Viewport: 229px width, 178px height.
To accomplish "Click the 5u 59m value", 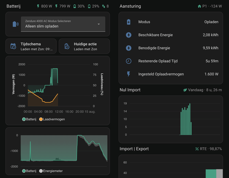I will [212, 61].
